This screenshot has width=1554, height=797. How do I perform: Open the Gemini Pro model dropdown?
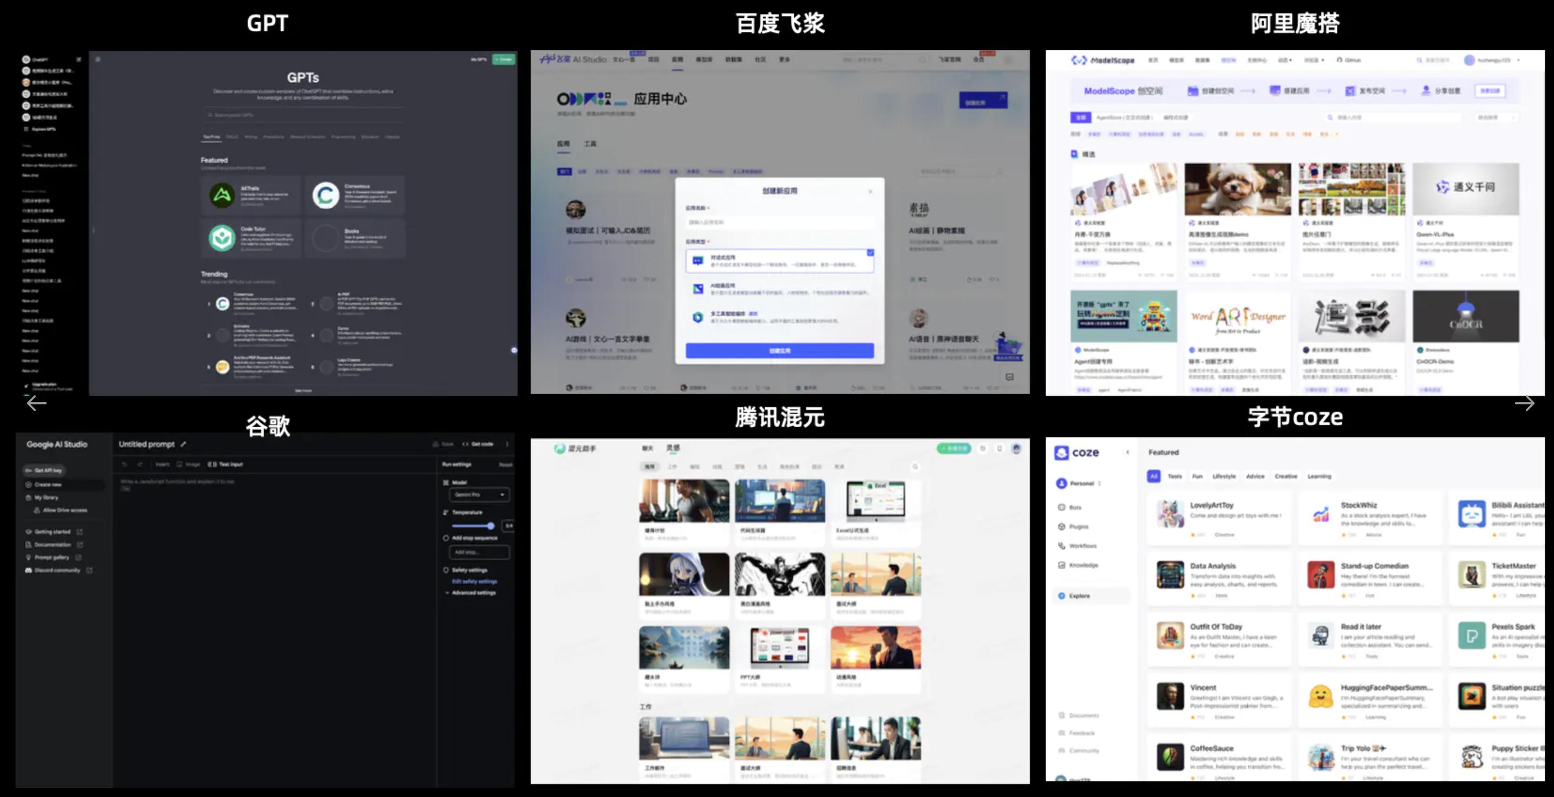pos(479,495)
